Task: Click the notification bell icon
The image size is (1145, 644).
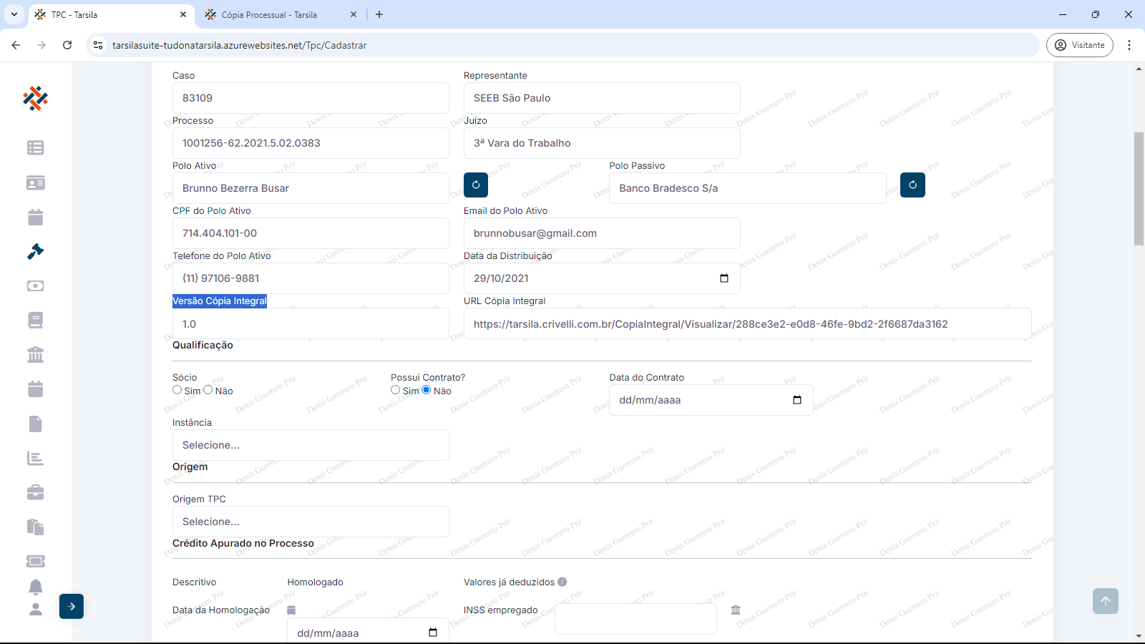Action: 35,587
